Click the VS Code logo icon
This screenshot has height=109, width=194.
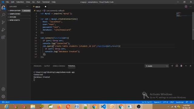(x=2, y=2)
